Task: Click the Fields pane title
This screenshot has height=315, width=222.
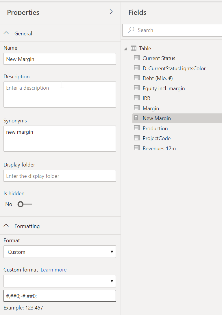Action: pyautogui.click(x=137, y=12)
